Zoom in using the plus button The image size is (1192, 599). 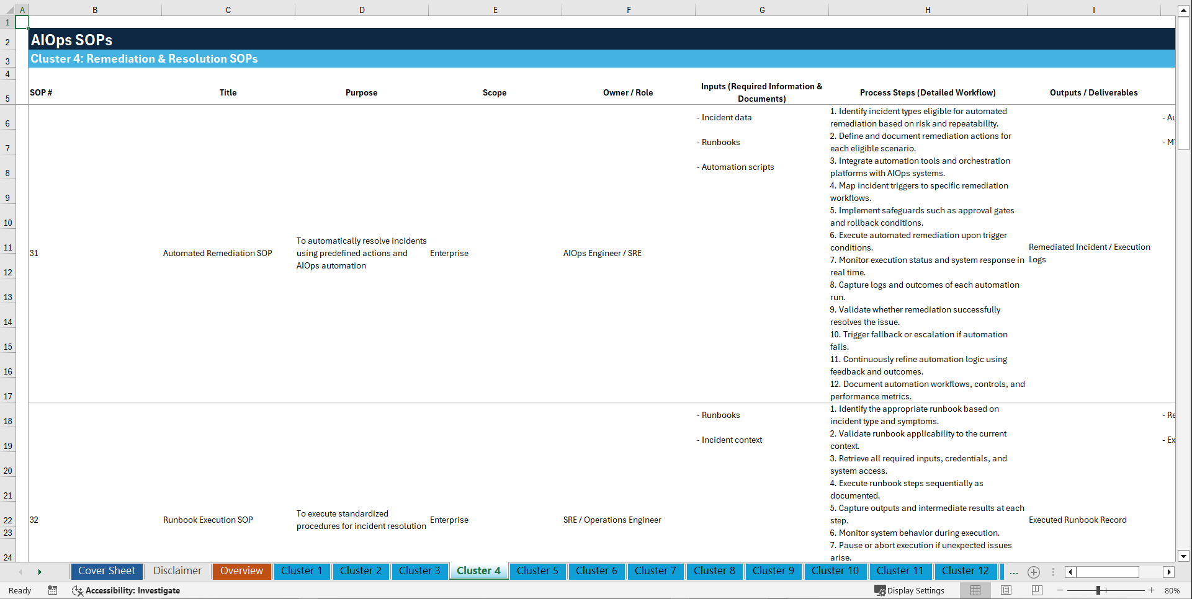1152,590
